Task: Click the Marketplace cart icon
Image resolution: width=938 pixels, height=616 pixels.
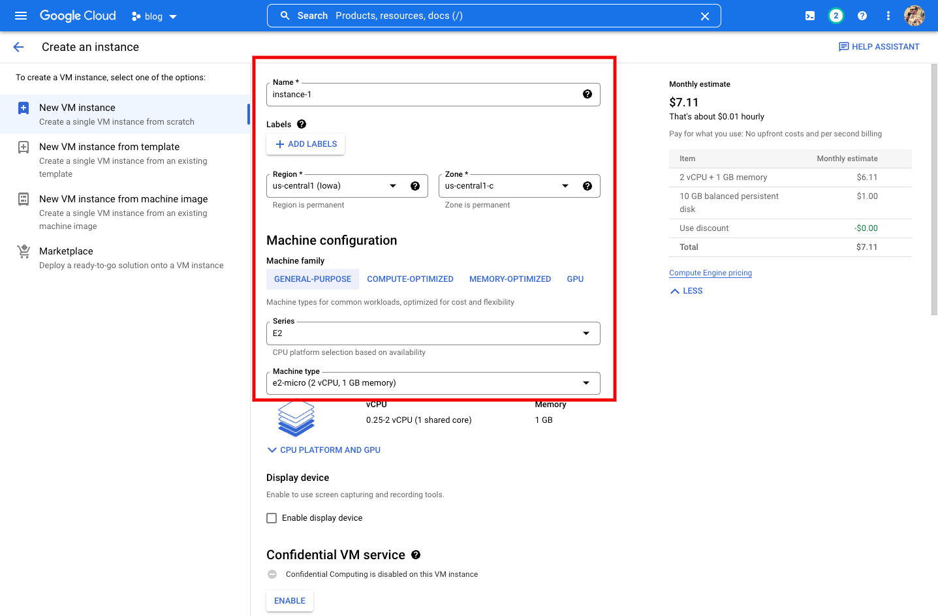Action: 23,251
